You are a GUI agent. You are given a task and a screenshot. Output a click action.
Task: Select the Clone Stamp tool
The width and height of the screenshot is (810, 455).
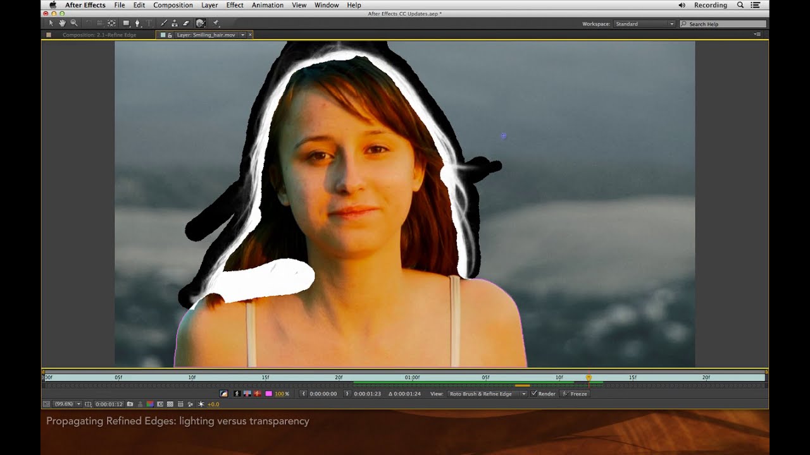tap(175, 23)
